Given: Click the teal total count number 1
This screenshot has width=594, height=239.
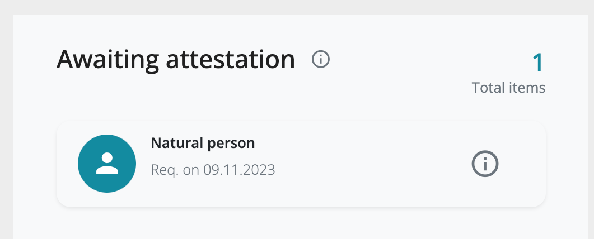Looking at the screenshot, I should (x=537, y=63).
